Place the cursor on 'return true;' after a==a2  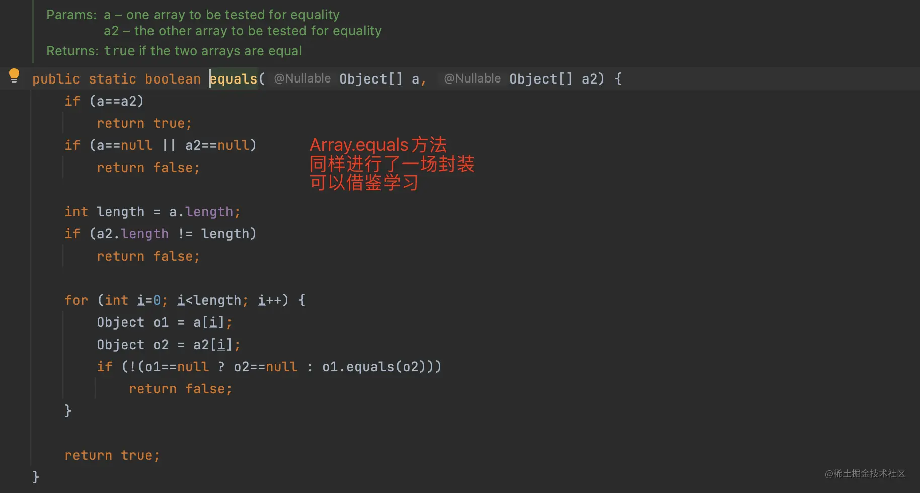[144, 123]
